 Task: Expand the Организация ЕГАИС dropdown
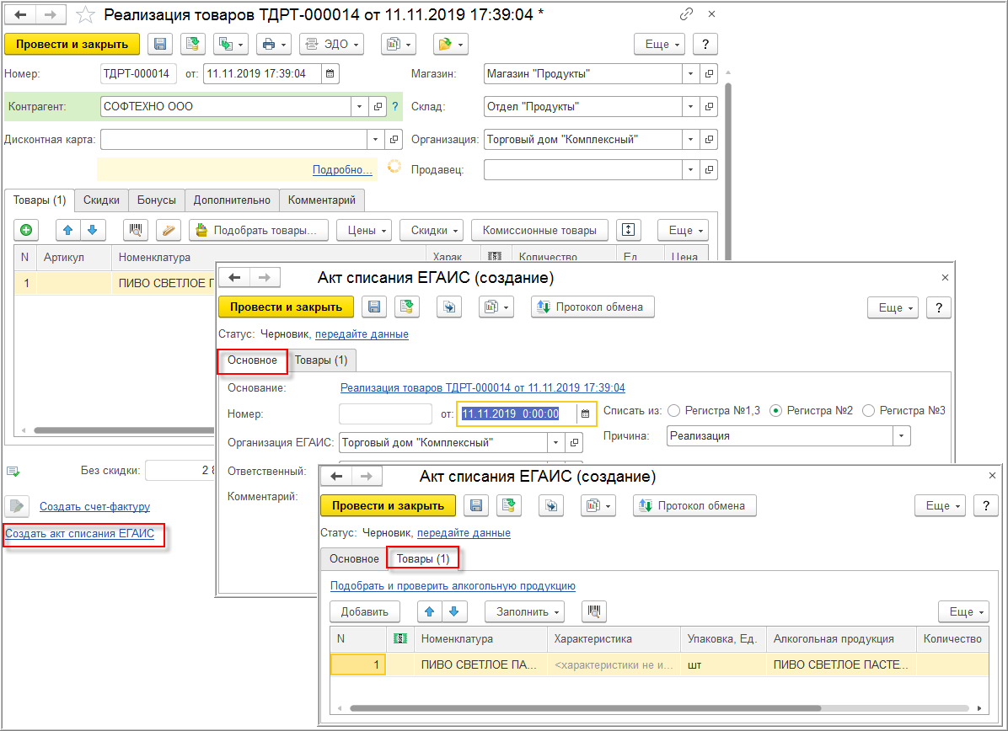[x=556, y=443]
